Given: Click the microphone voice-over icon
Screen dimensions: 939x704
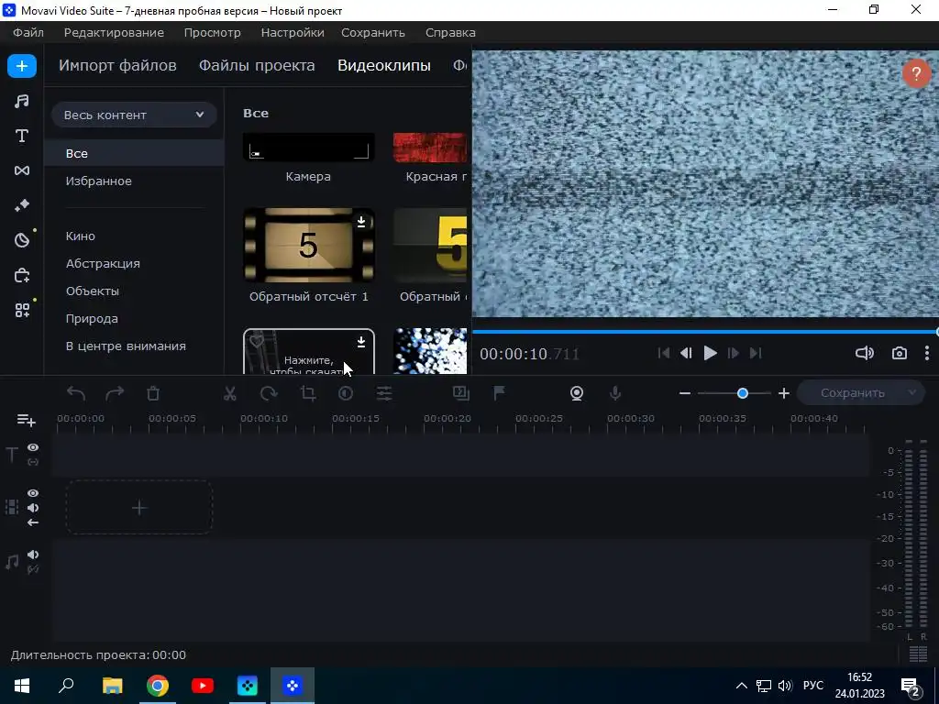Looking at the screenshot, I should (615, 393).
